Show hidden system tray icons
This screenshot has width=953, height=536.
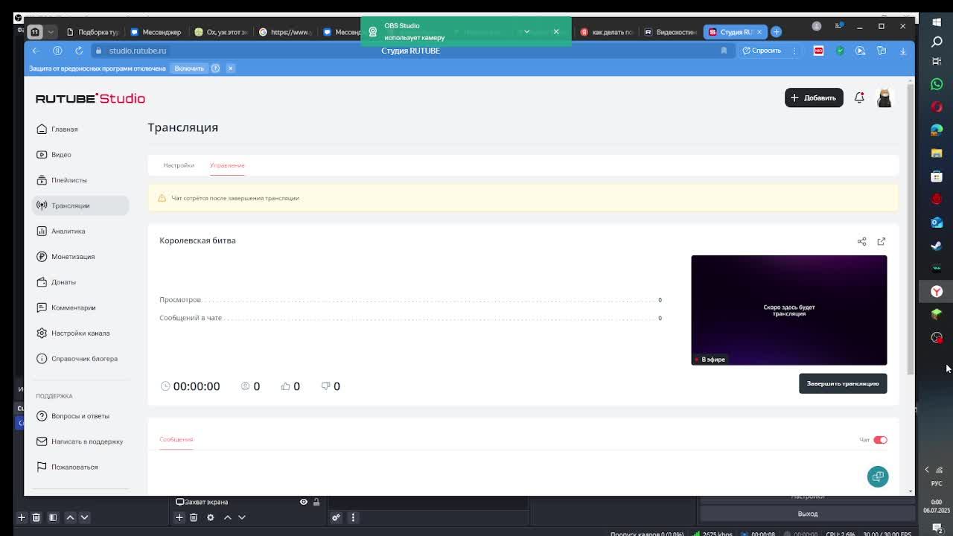click(x=927, y=470)
